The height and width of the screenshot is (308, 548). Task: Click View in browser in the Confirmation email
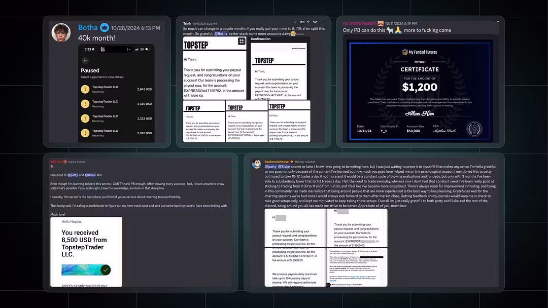click(x=299, y=48)
